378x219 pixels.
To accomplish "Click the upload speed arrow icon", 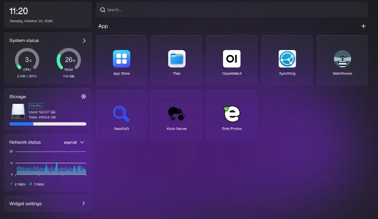I will click(11, 184).
